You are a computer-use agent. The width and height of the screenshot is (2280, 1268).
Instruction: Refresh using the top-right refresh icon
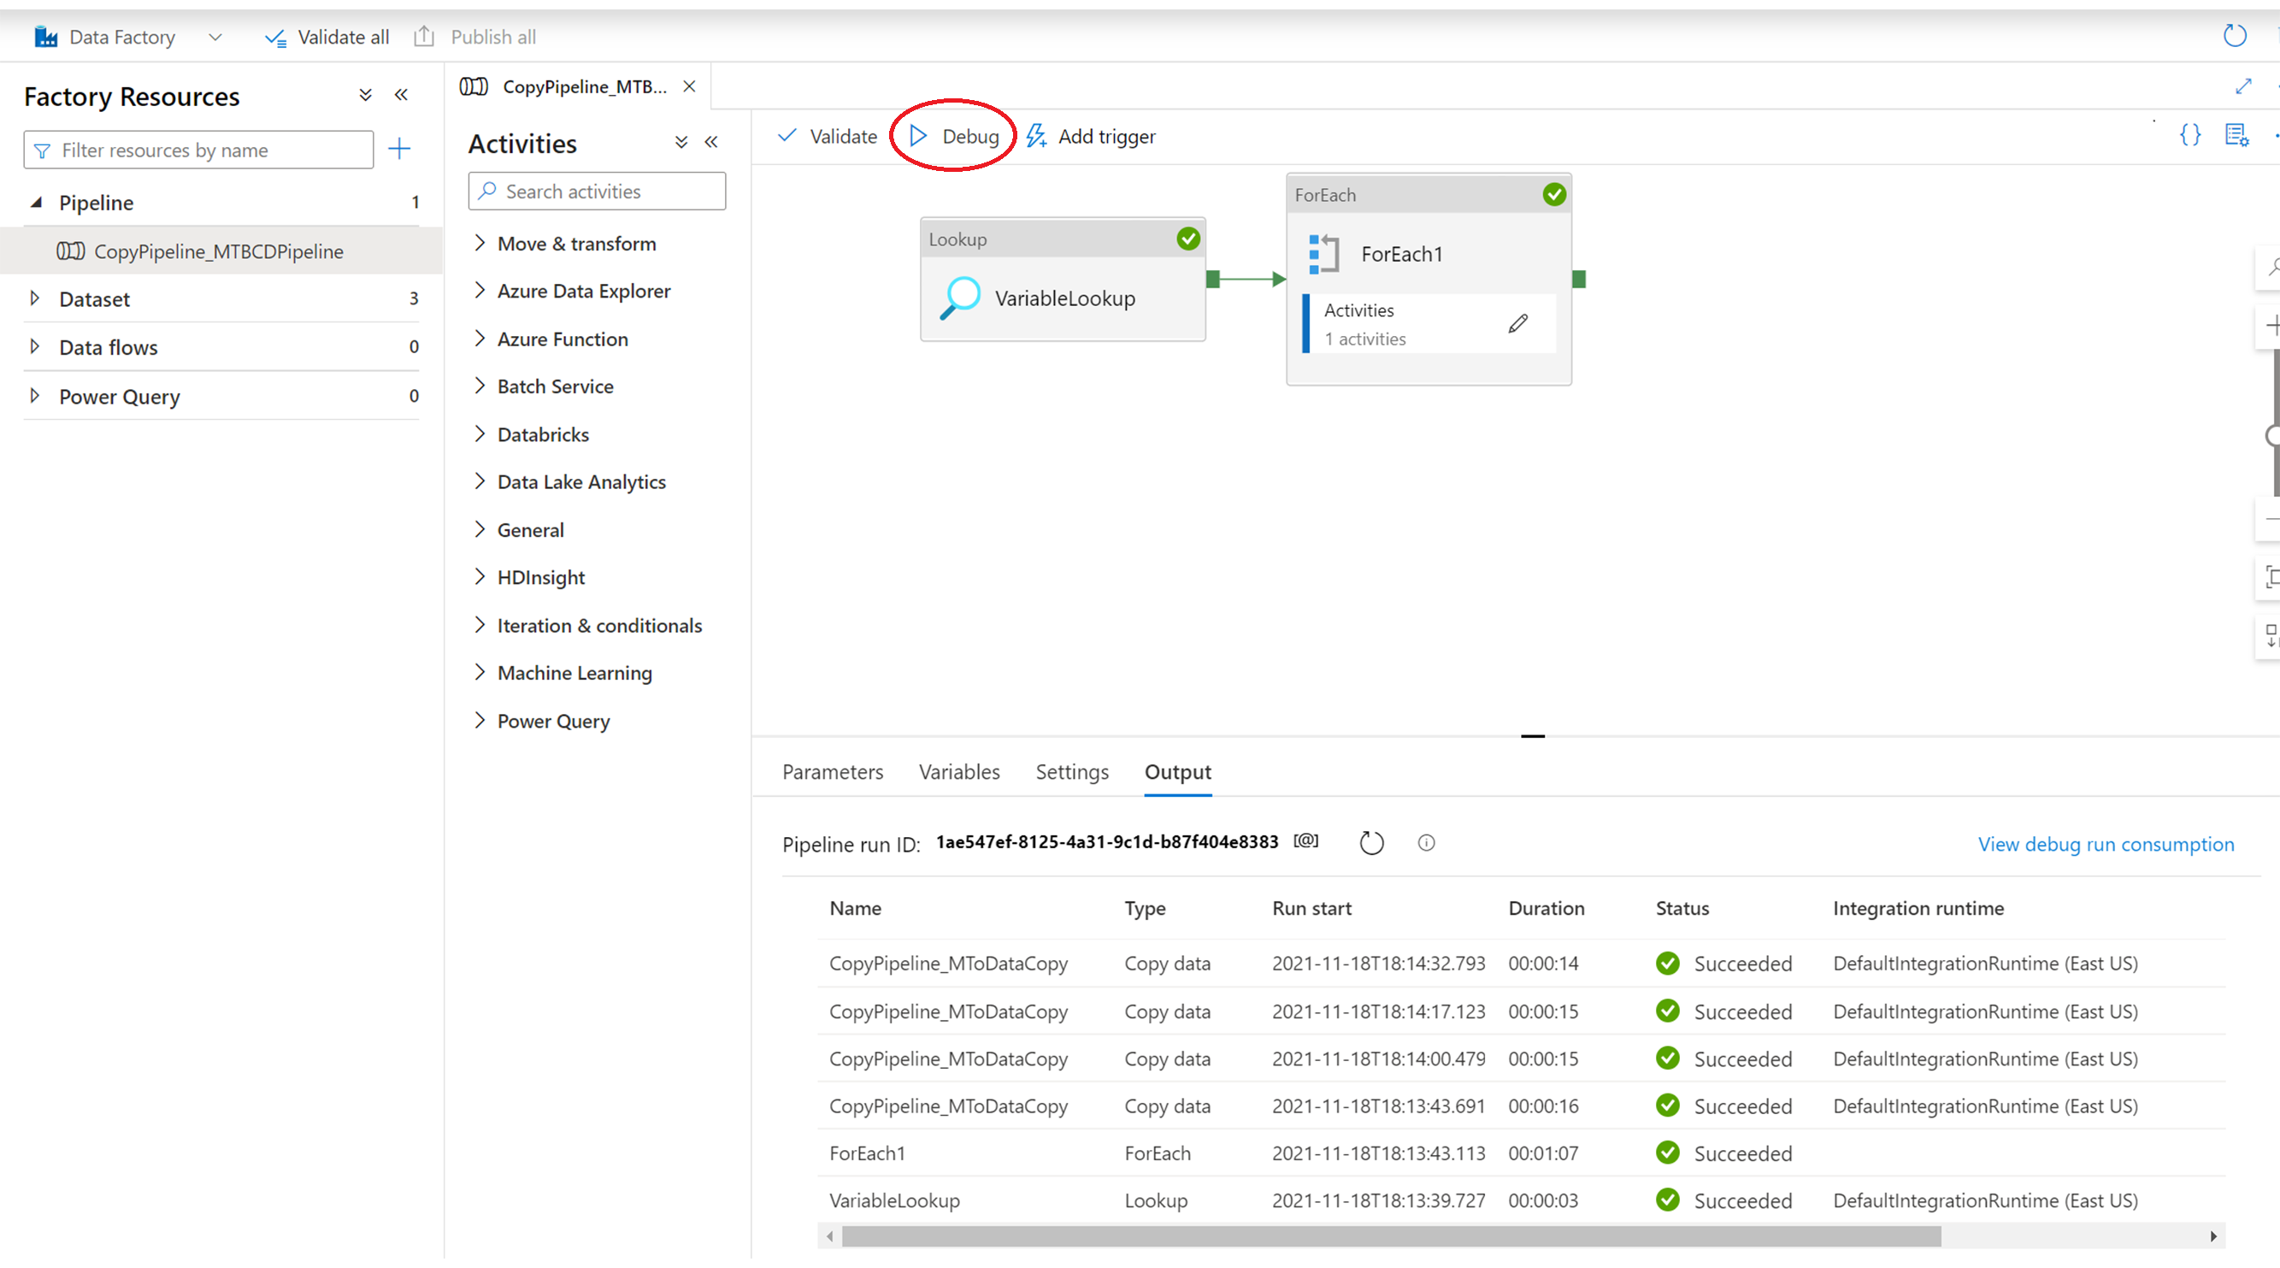pos(2235,36)
